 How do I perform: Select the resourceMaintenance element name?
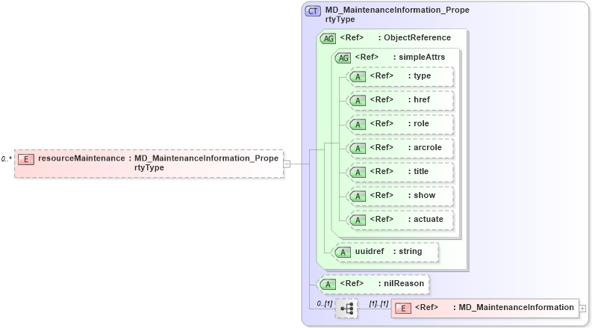(x=81, y=158)
